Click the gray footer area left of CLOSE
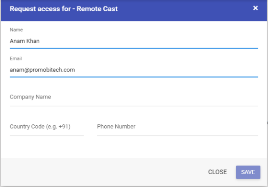 pyautogui.click(x=102, y=172)
